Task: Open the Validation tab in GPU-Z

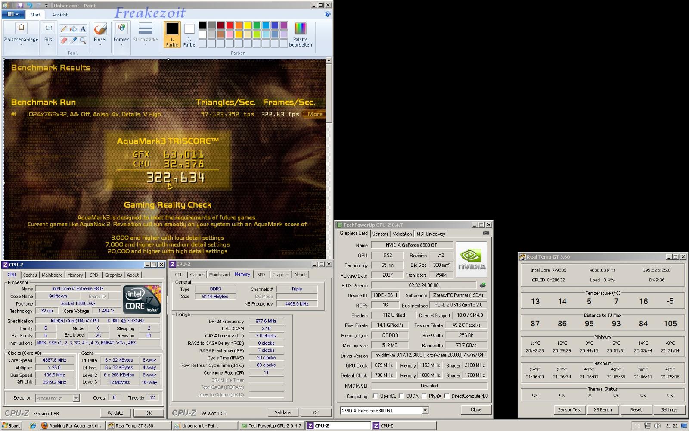Action: pyautogui.click(x=402, y=234)
